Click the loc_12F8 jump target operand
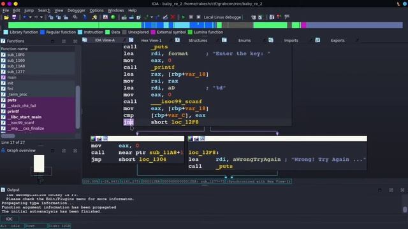The image size is (408, 229). coord(185,122)
